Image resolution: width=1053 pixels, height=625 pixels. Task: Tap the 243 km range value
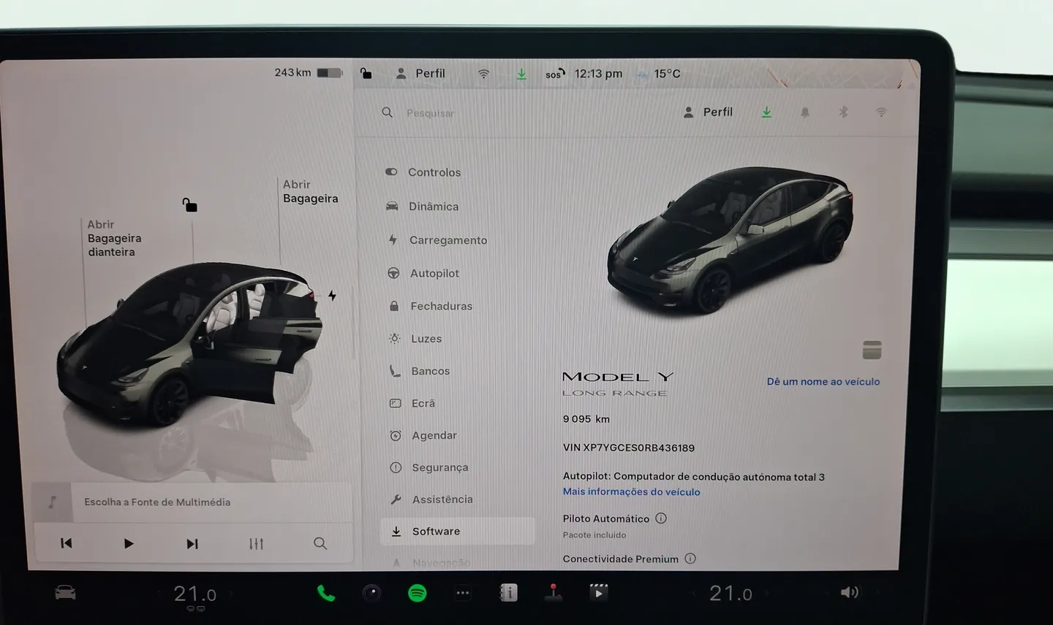coord(292,72)
